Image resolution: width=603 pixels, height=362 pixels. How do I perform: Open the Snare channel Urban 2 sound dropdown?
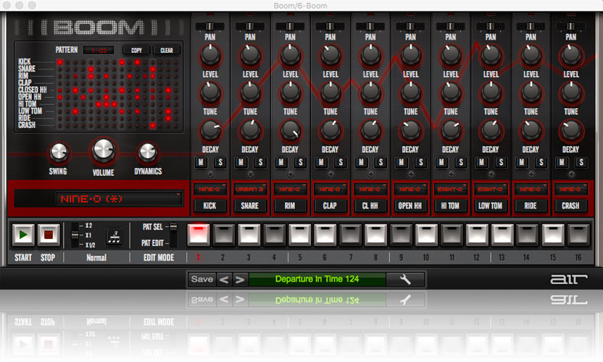point(250,190)
